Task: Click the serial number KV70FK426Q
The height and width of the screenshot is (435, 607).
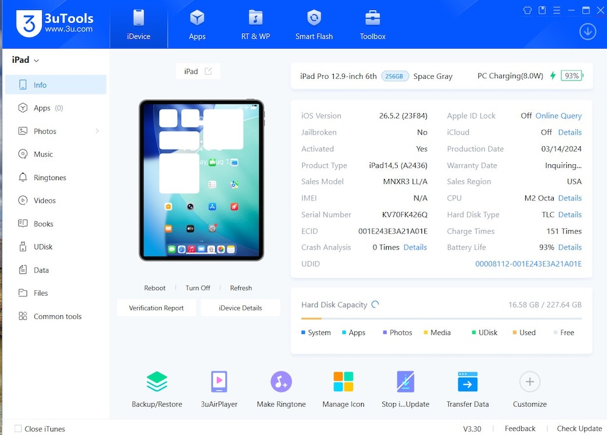Action: tap(404, 215)
